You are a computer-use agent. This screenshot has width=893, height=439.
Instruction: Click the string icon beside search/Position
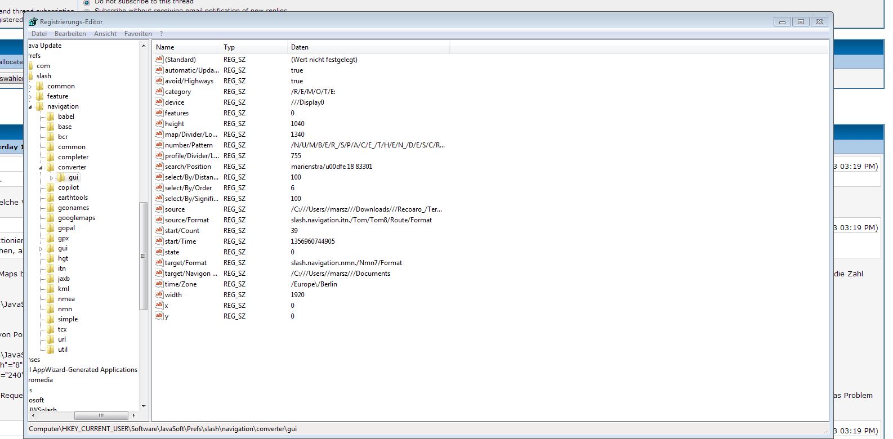tap(159, 166)
